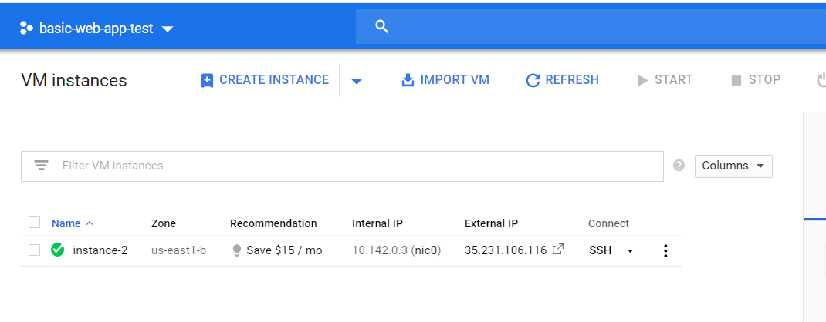Open the Columns dropdown
826x322 pixels.
coord(733,166)
